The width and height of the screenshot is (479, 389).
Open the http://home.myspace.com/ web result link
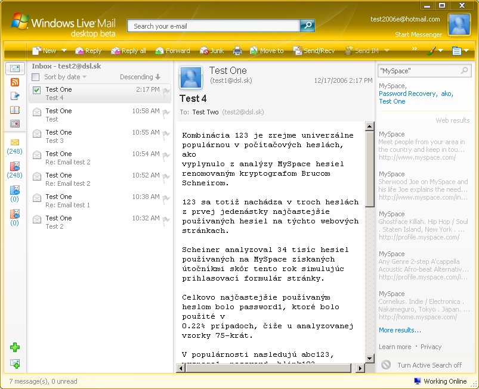[x=418, y=317]
